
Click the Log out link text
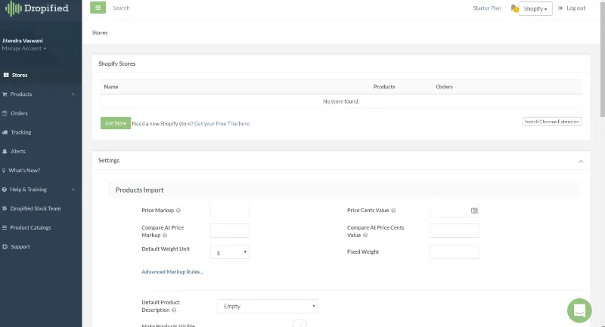[x=576, y=8]
